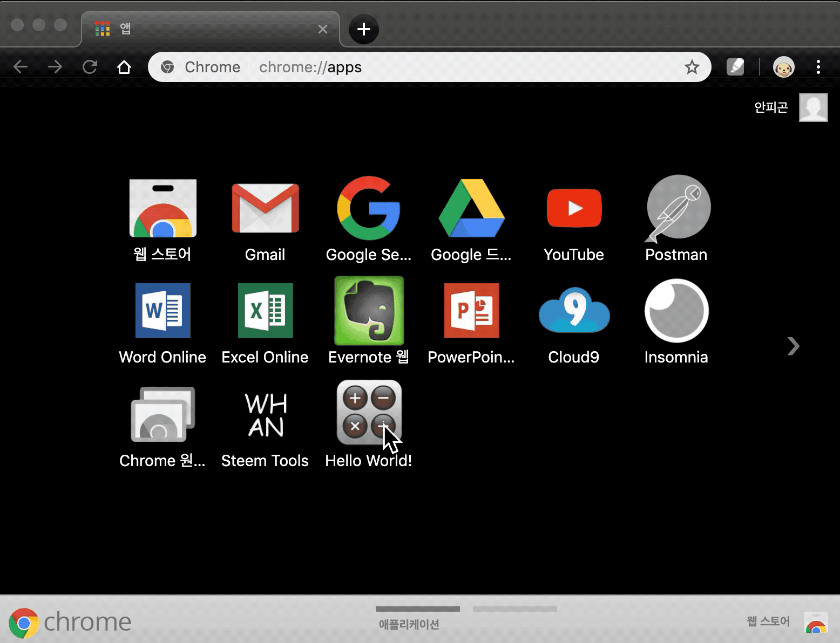Focus the chrome://apps address bar
Image resolution: width=840 pixels, height=643 pixels.
429,67
